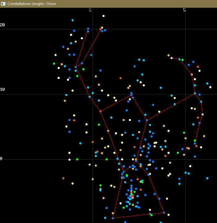The width and height of the screenshot is (217, 223).
Task: Select the blue vertex star where the club lines join
Action: click(x=76, y=67)
